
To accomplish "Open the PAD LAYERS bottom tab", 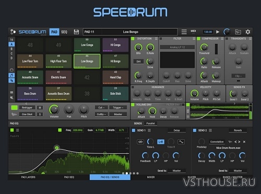I will pos(28,177).
